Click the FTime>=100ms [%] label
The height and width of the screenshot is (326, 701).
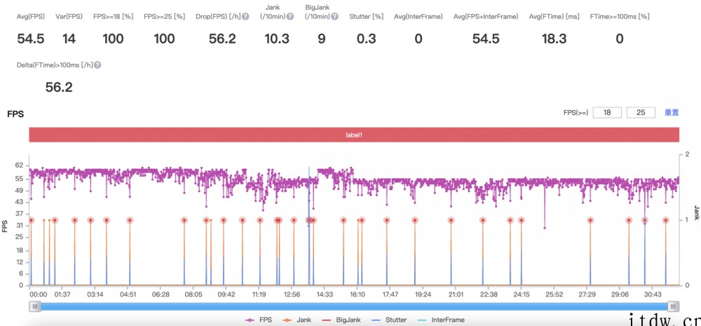tap(619, 17)
